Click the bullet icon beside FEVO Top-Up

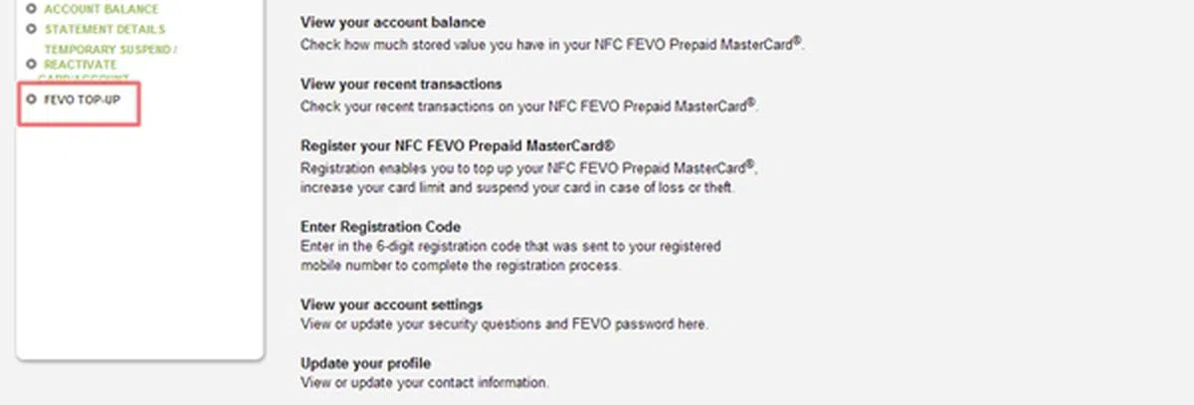pos(31,101)
